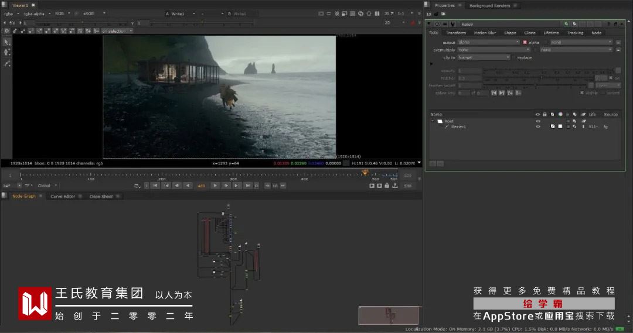Viewport: 633px width, 333px height.
Task: Toggle the alpha output checkbox
Action: click(x=525, y=42)
